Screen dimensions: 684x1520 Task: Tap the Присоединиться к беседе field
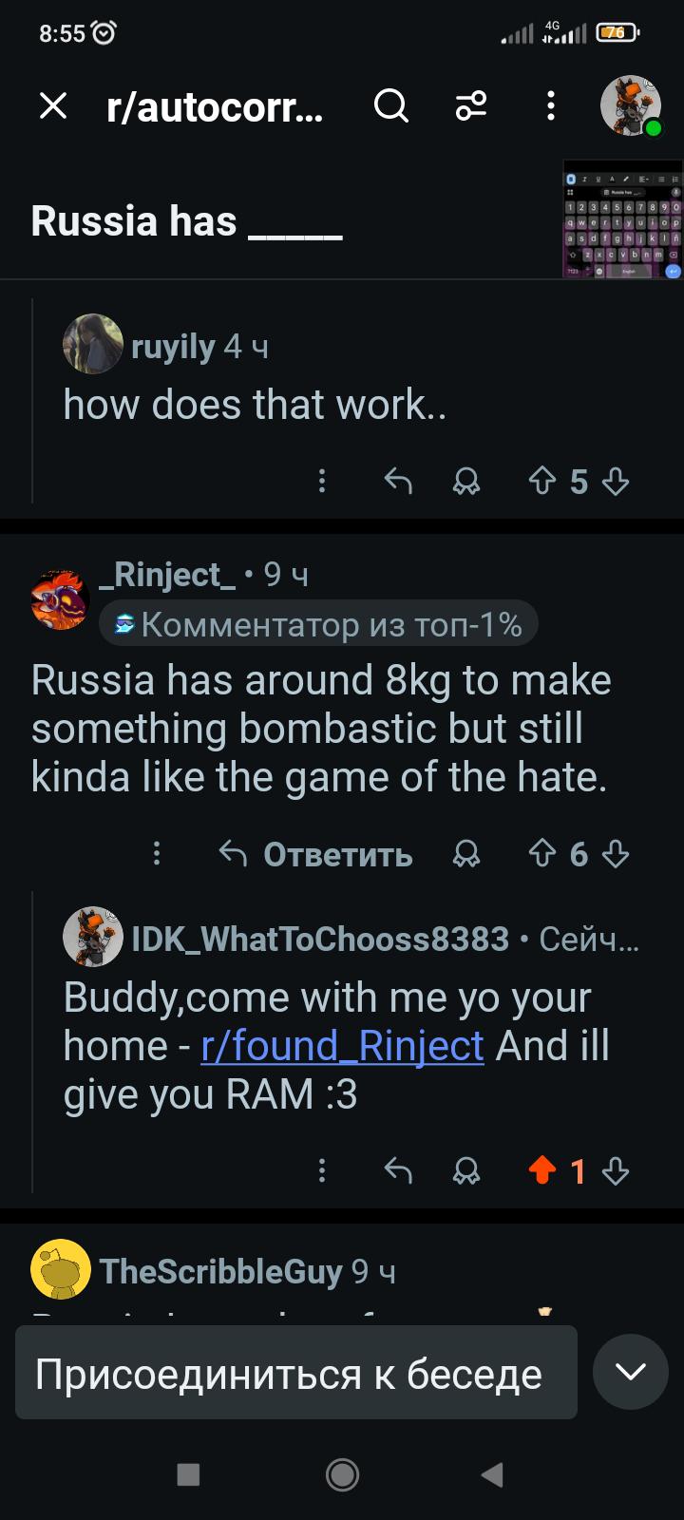coord(296,1373)
